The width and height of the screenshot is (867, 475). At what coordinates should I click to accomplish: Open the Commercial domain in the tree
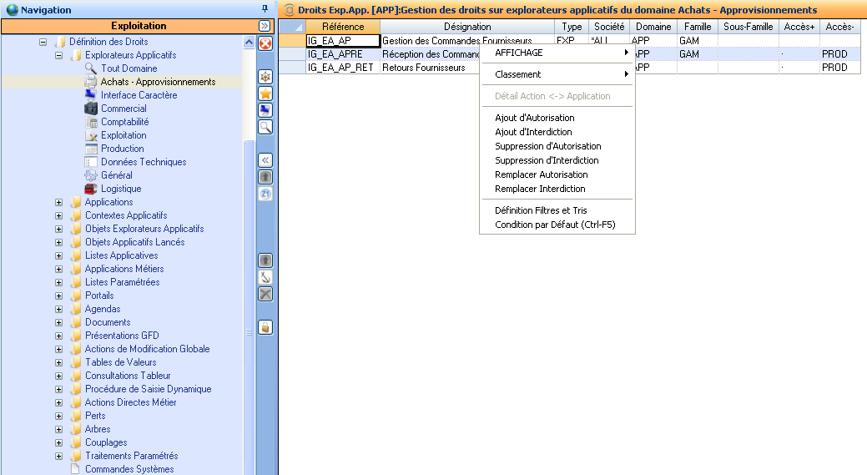tap(123, 109)
